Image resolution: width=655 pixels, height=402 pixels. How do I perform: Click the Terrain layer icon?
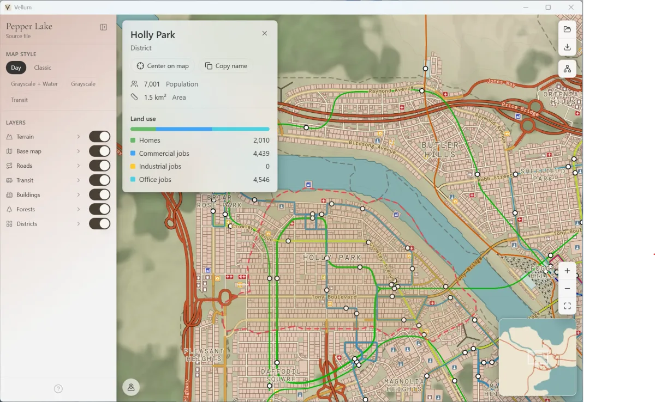(9, 137)
